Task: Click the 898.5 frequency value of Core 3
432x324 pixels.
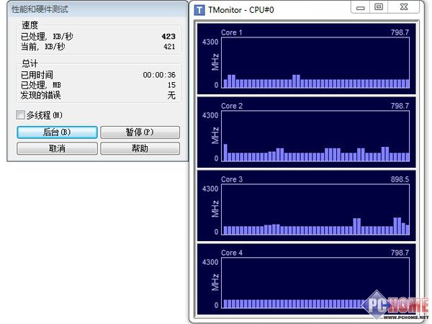Action: [400, 179]
